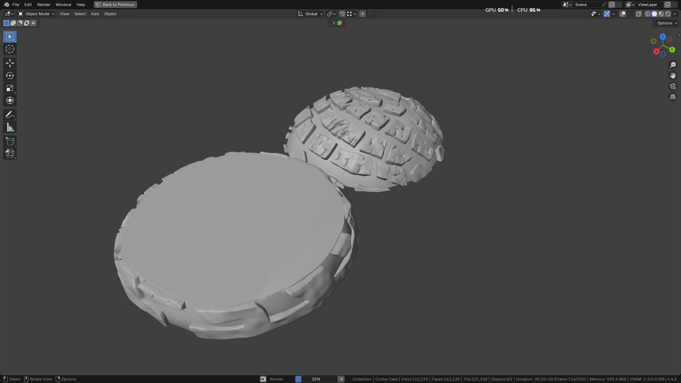The height and width of the screenshot is (383, 681).
Task: Toggle X-ray mode
Action: tap(639, 14)
